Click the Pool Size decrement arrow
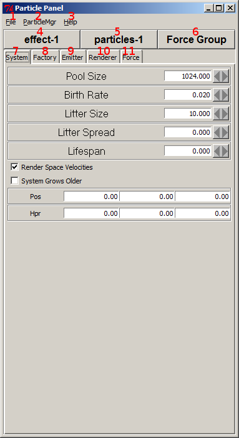Viewport: 239px width, 438px height. click(x=217, y=76)
